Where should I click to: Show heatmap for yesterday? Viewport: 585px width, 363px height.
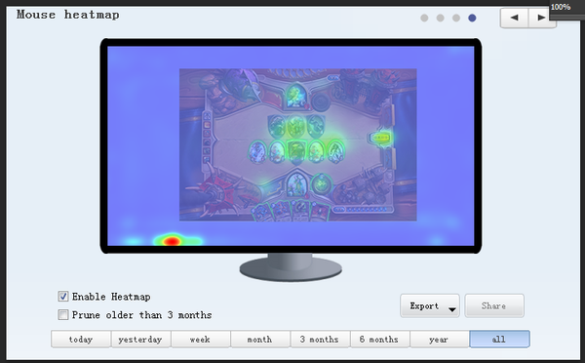140,340
